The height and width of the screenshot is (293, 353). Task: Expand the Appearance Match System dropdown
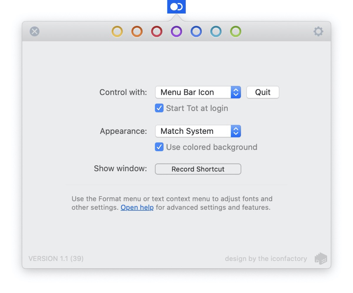tap(198, 131)
